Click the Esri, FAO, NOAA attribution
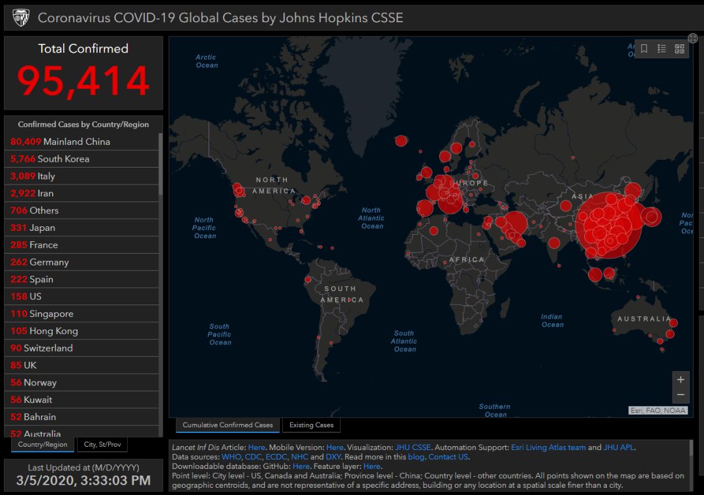Viewport: 704px width, 495px height. pos(658,410)
